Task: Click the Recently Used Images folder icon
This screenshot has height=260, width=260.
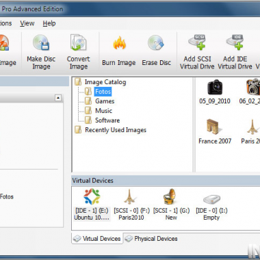Action: [x=78, y=130]
